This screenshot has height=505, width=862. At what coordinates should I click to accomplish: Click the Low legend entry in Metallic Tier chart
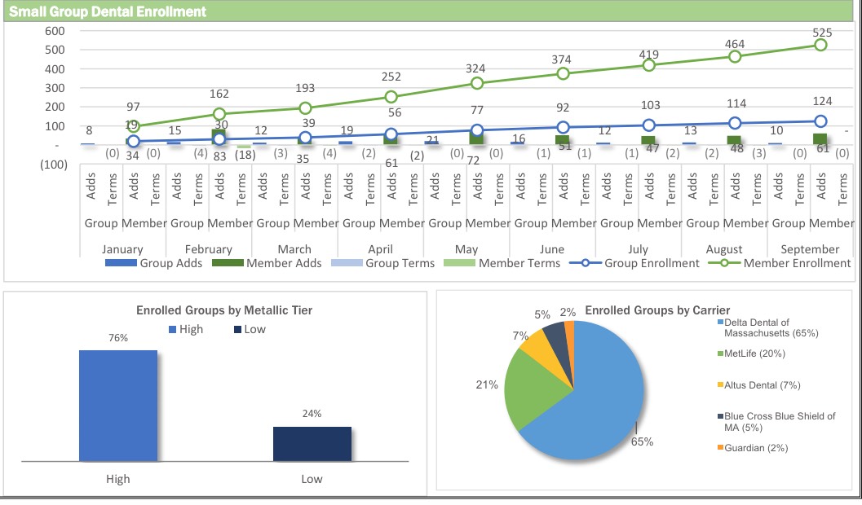pos(249,329)
